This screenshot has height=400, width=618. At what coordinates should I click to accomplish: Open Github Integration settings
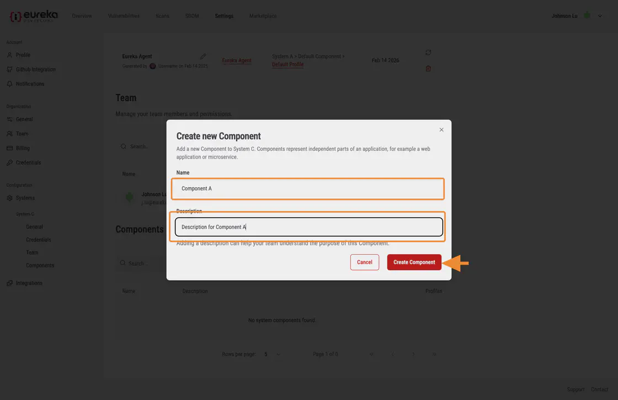35,70
